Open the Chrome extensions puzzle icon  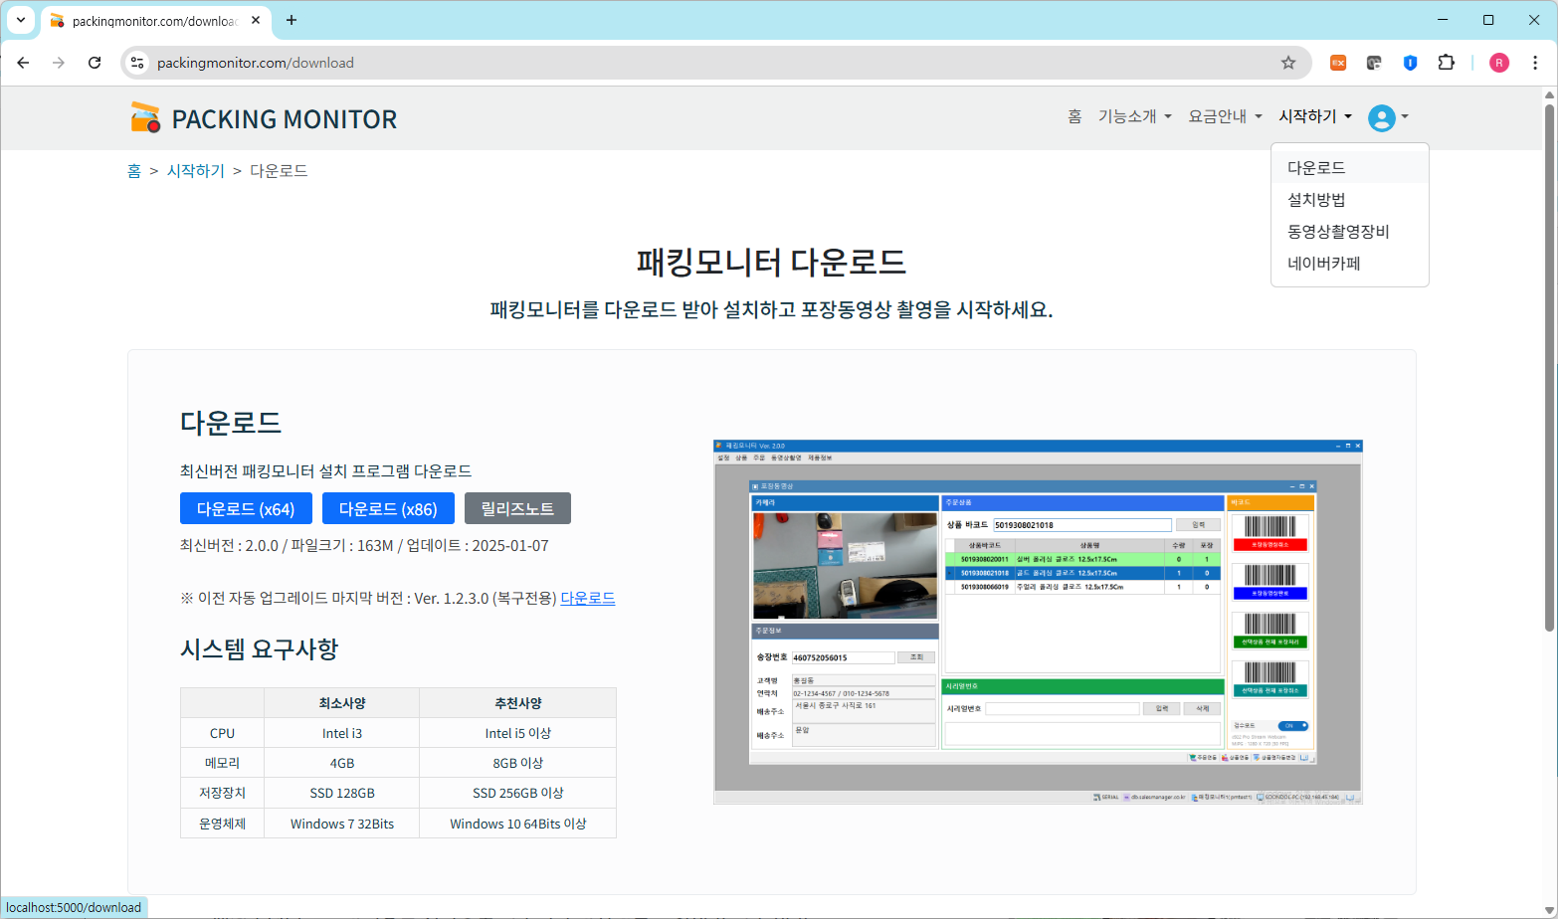point(1446,63)
